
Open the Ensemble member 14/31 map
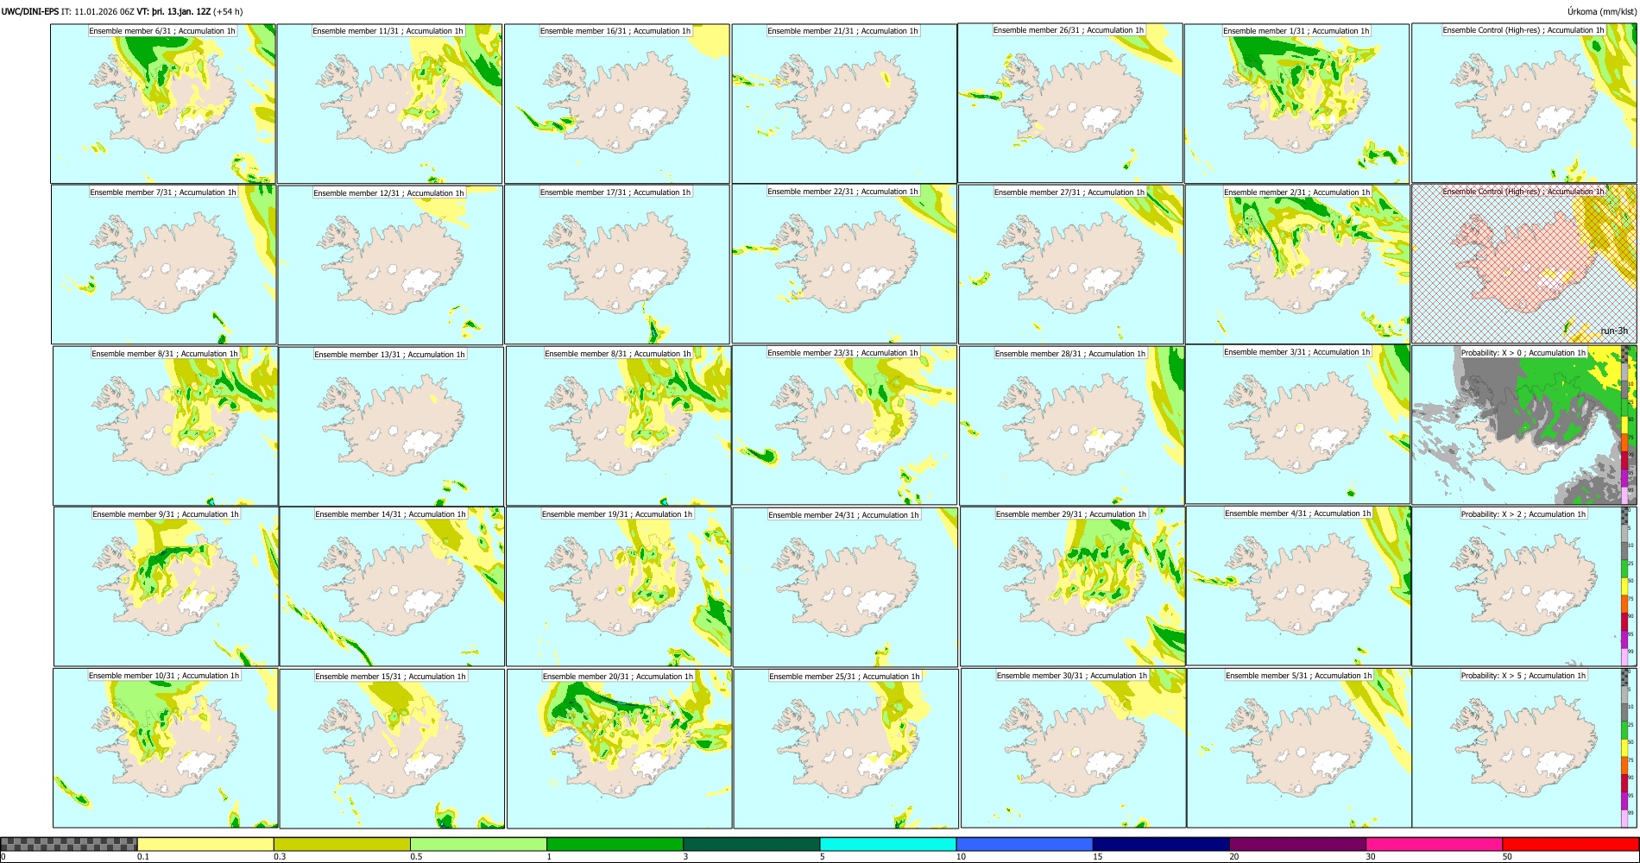pos(392,587)
